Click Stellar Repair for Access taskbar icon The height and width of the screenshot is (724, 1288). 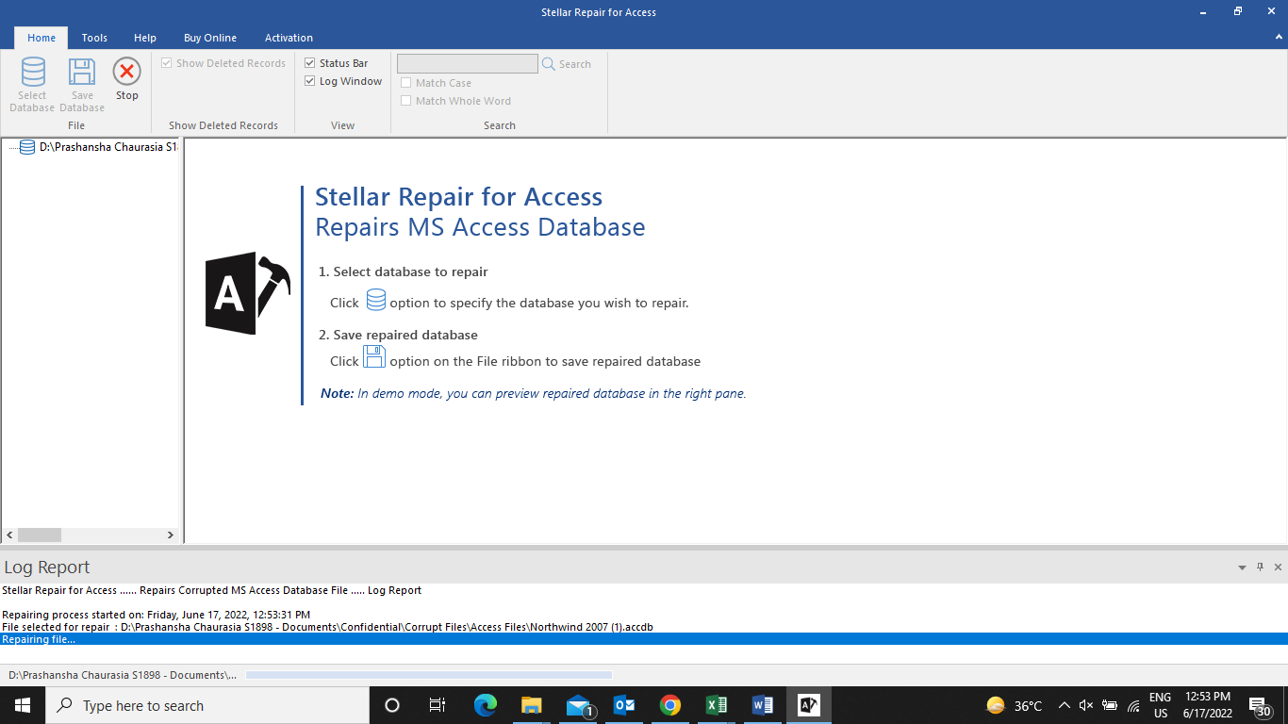(x=809, y=705)
